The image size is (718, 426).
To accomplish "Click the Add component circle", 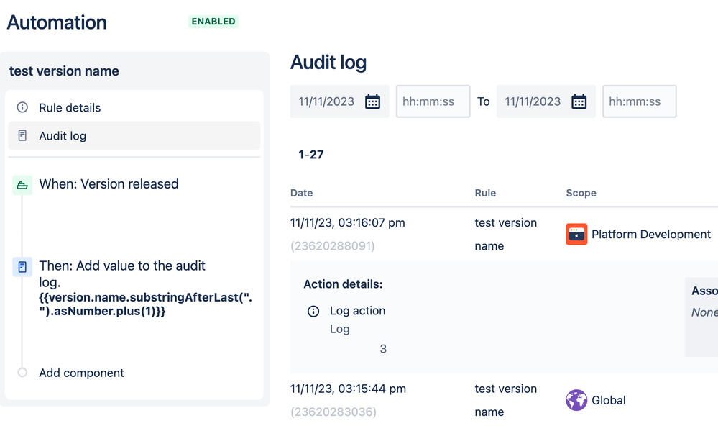I will (22, 372).
